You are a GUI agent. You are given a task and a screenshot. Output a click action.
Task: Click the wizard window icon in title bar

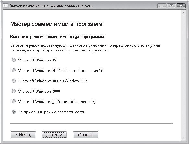coord(6,6)
